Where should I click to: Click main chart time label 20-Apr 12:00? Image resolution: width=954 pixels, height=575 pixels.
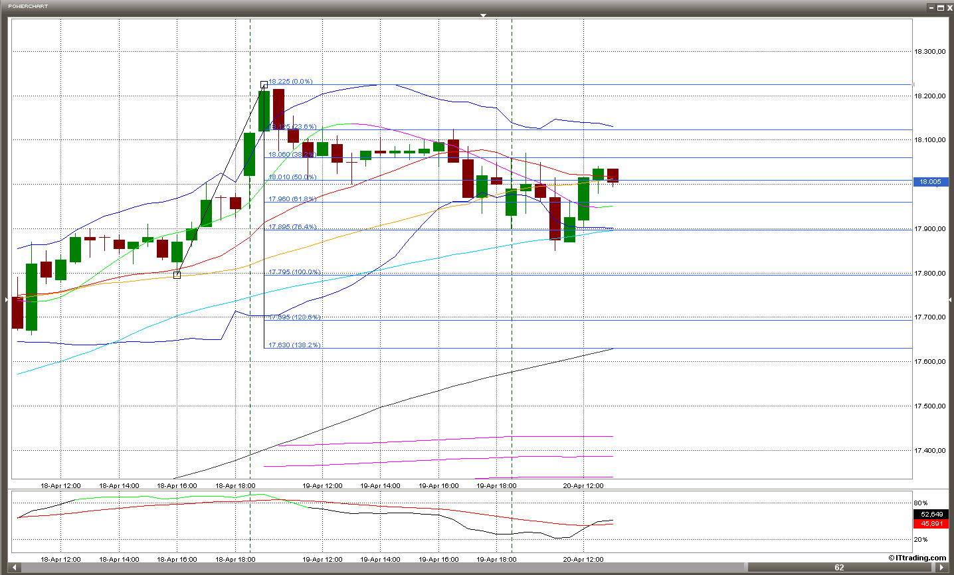coord(583,485)
